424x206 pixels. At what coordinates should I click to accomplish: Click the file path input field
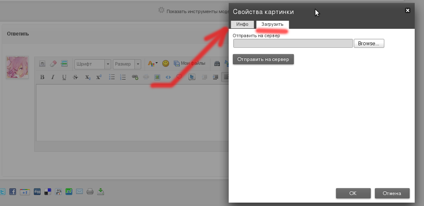[293, 43]
